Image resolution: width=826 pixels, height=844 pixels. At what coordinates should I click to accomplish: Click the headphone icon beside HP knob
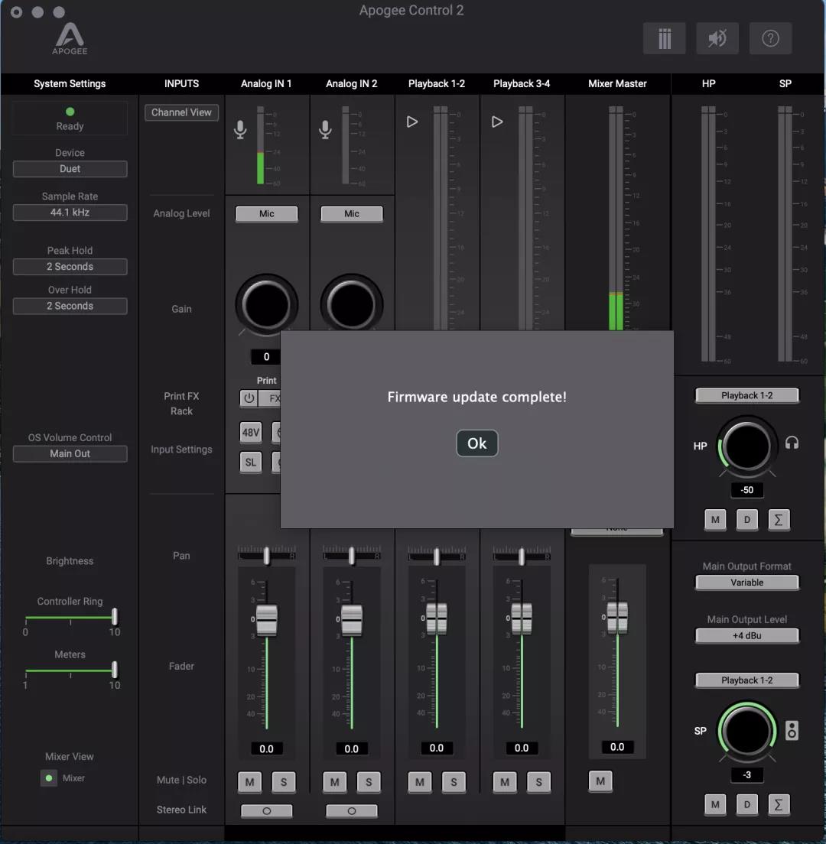pyautogui.click(x=792, y=443)
